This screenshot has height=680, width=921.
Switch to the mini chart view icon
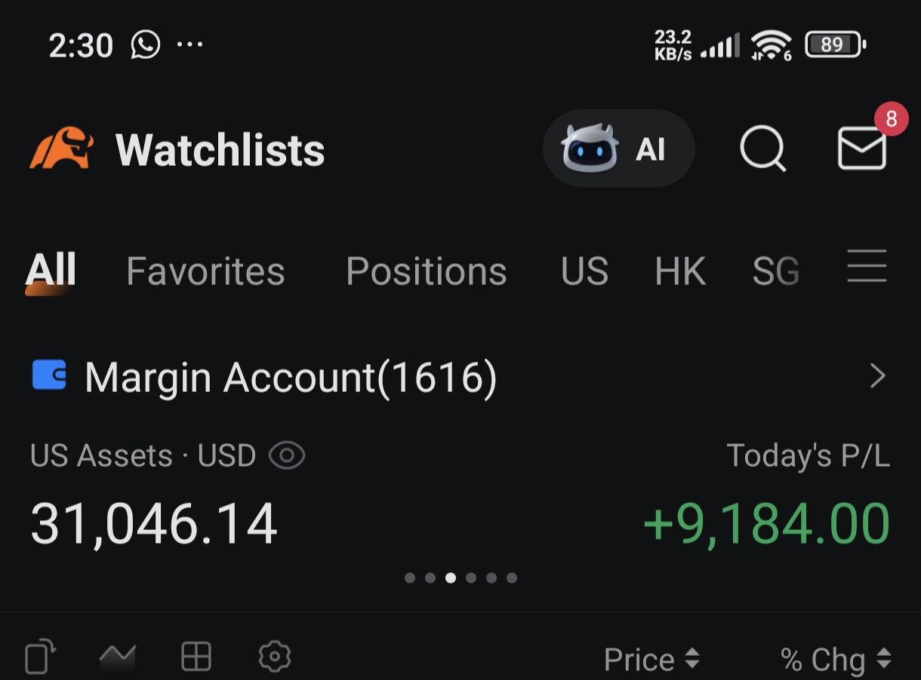[x=118, y=657]
